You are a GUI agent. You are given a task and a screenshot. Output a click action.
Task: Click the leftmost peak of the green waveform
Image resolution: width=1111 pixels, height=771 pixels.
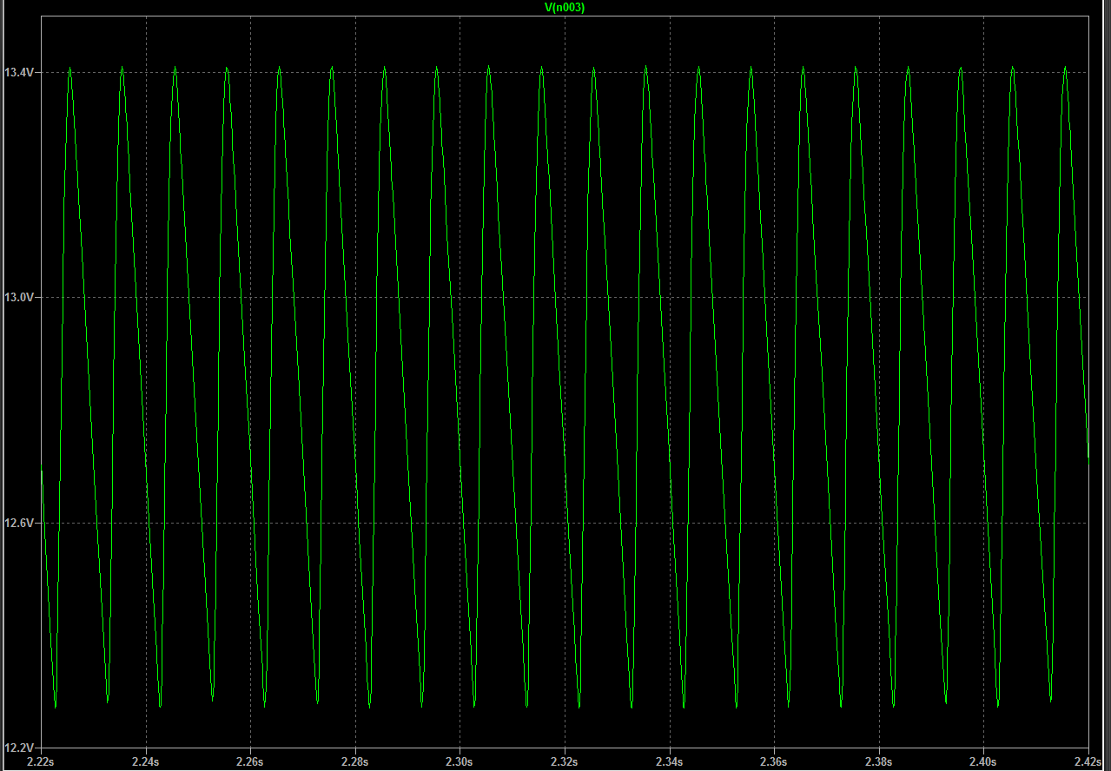[69, 67]
